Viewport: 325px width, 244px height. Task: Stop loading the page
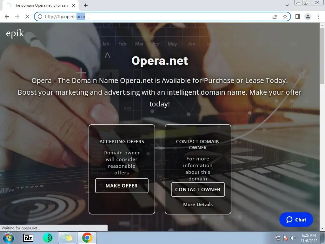[x=27, y=17]
